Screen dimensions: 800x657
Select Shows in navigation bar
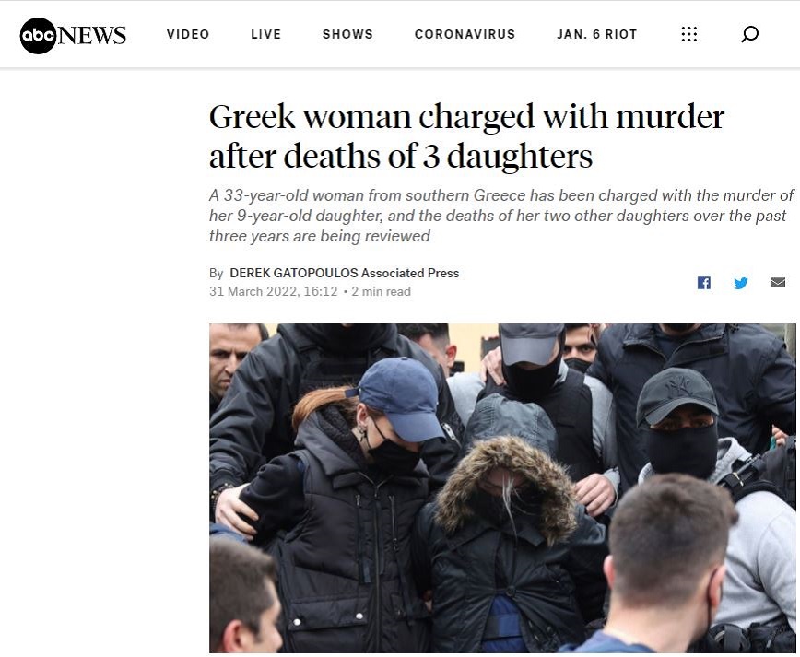click(347, 34)
